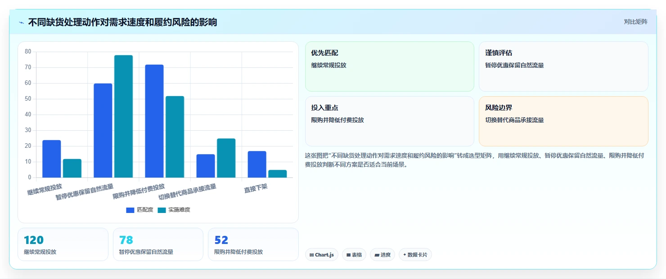This screenshot has width=666, height=279.
Task: Click the 120 继续常规投放 stat card
Action: click(x=63, y=244)
